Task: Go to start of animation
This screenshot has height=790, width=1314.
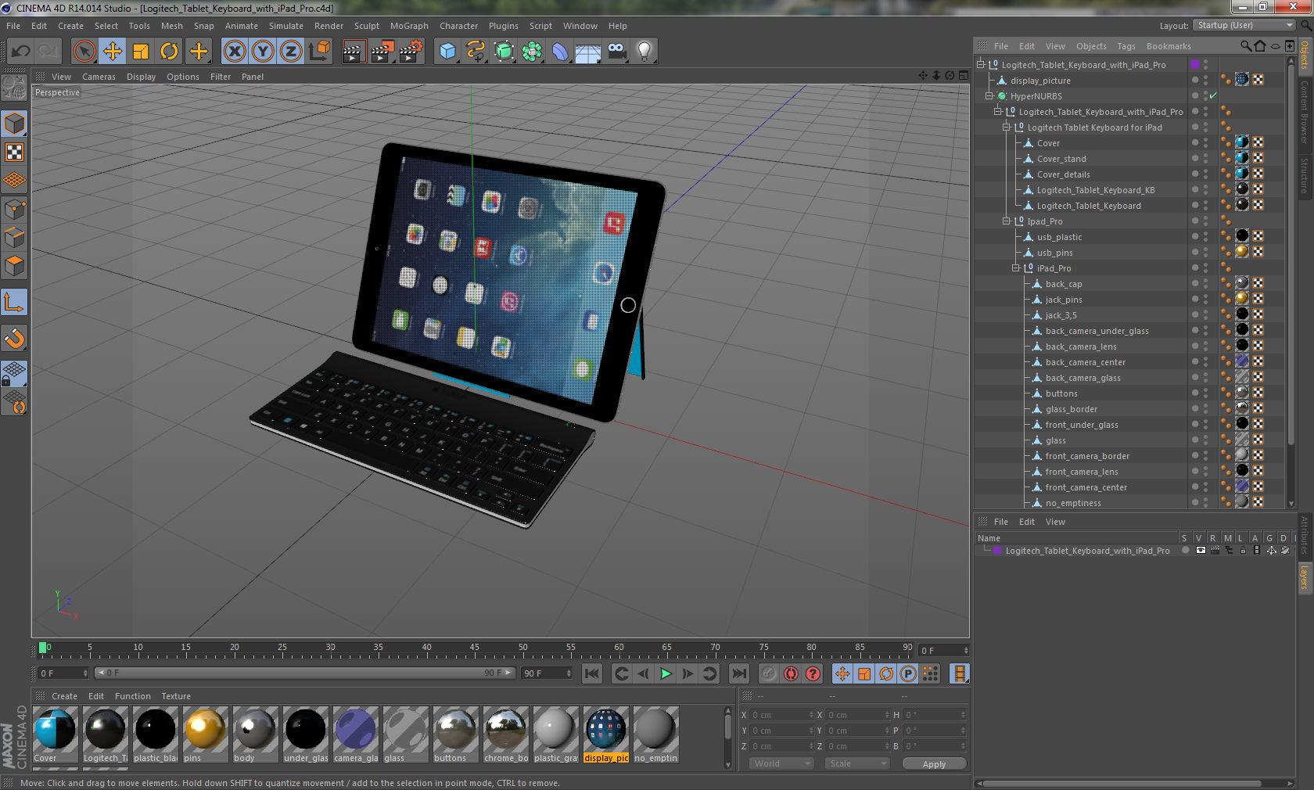Action: pos(592,673)
